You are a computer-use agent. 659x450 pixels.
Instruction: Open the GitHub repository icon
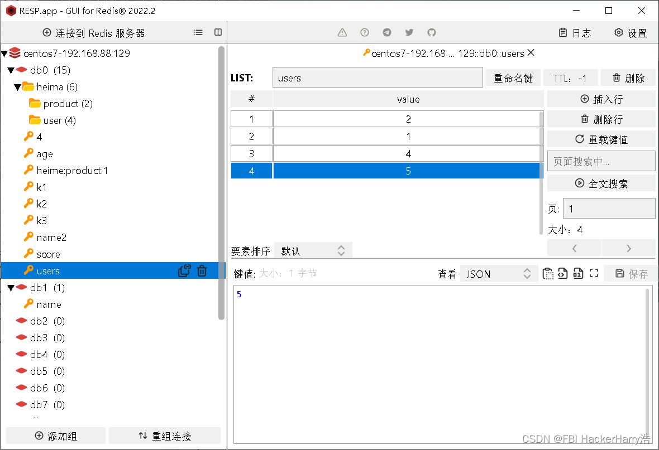tap(431, 32)
